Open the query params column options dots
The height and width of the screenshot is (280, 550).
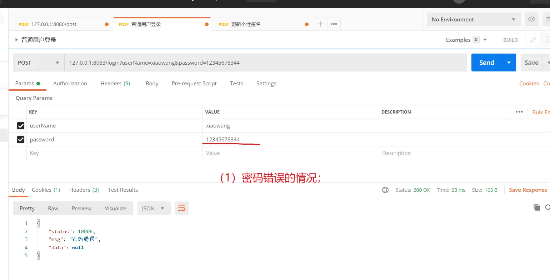(519, 112)
